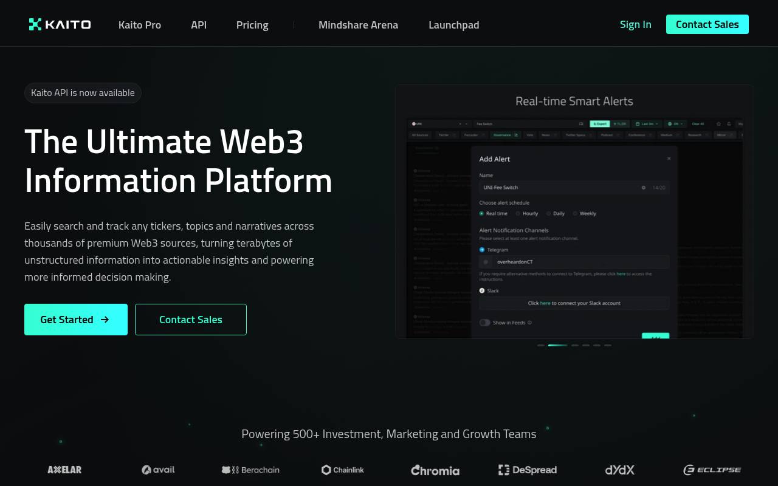Viewport: 778px width, 486px height.
Task: Toggle the Show in Feeds switch
Action: tap(484, 323)
